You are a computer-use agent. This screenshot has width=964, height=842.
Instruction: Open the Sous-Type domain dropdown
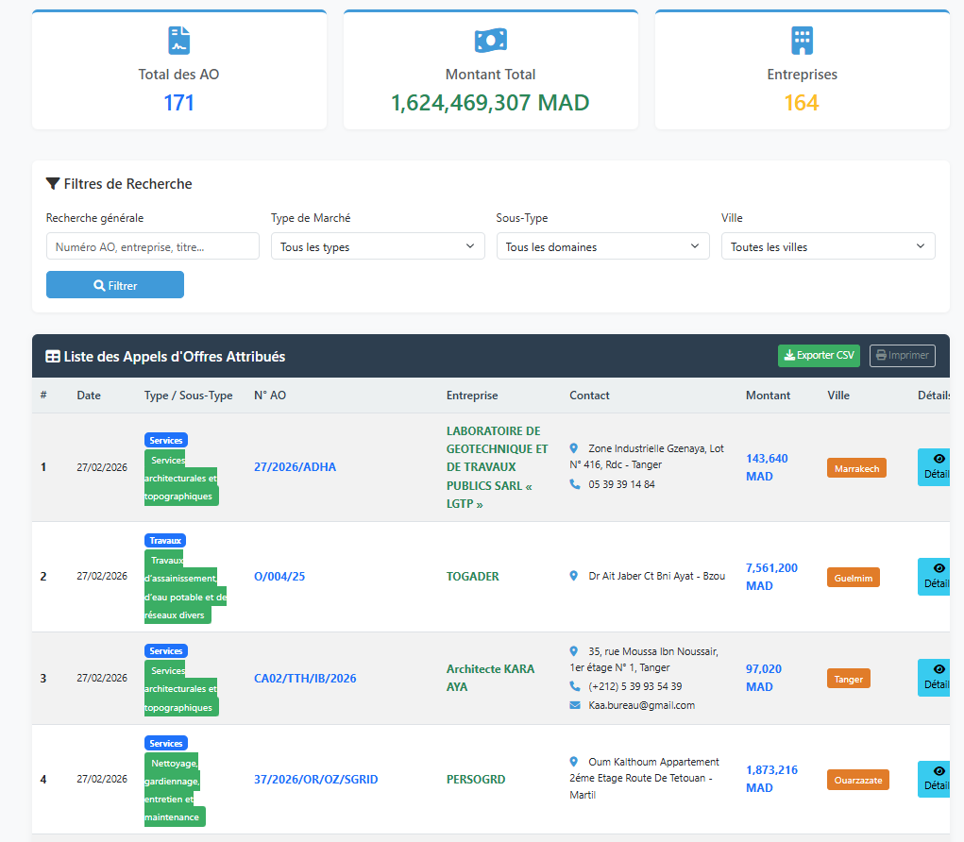click(602, 246)
